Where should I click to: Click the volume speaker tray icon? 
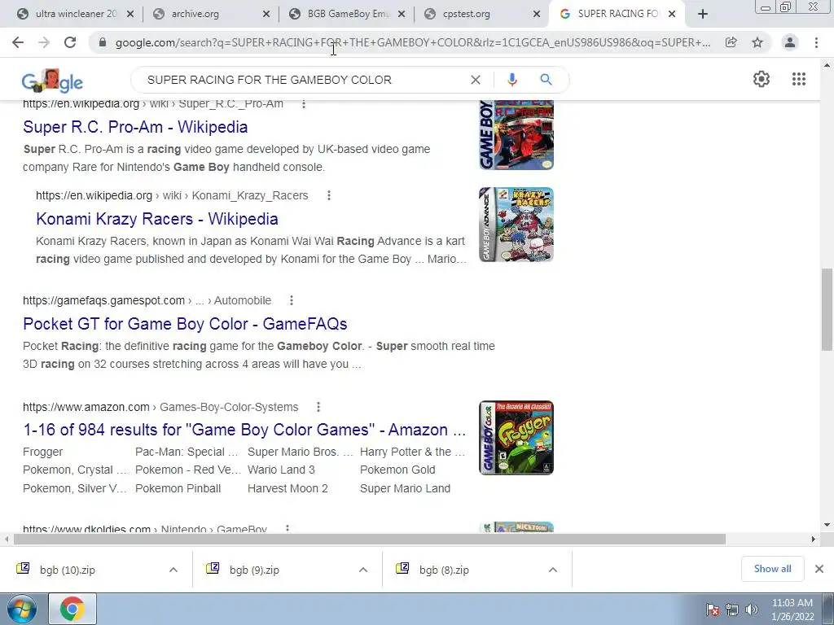point(751,610)
